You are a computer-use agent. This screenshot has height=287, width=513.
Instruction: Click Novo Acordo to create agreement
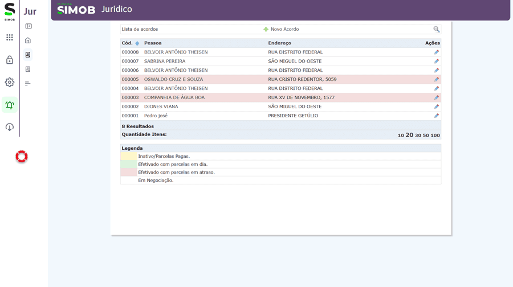(x=284, y=29)
